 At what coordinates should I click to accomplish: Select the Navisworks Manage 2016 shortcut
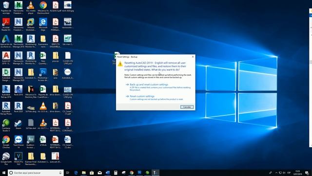19,41
